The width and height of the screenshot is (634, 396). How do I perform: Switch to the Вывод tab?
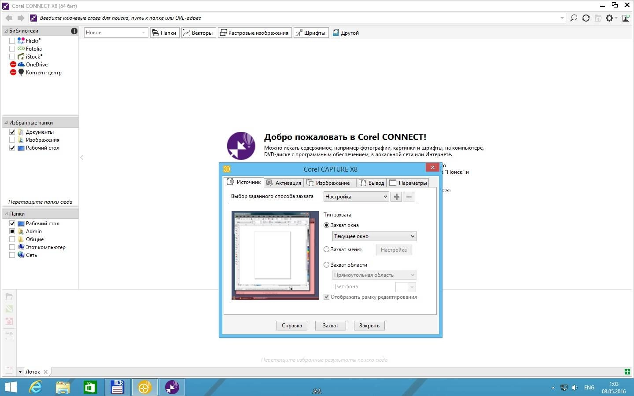(372, 183)
